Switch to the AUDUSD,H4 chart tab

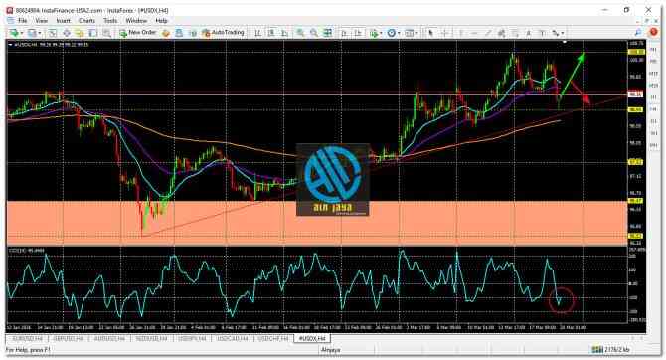click(x=109, y=339)
